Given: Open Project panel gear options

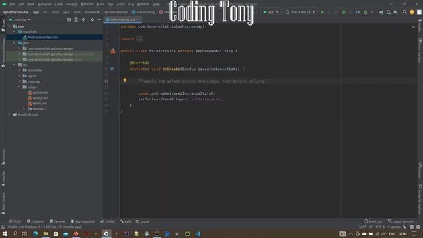Looking at the screenshot, I should pos(93,20).
